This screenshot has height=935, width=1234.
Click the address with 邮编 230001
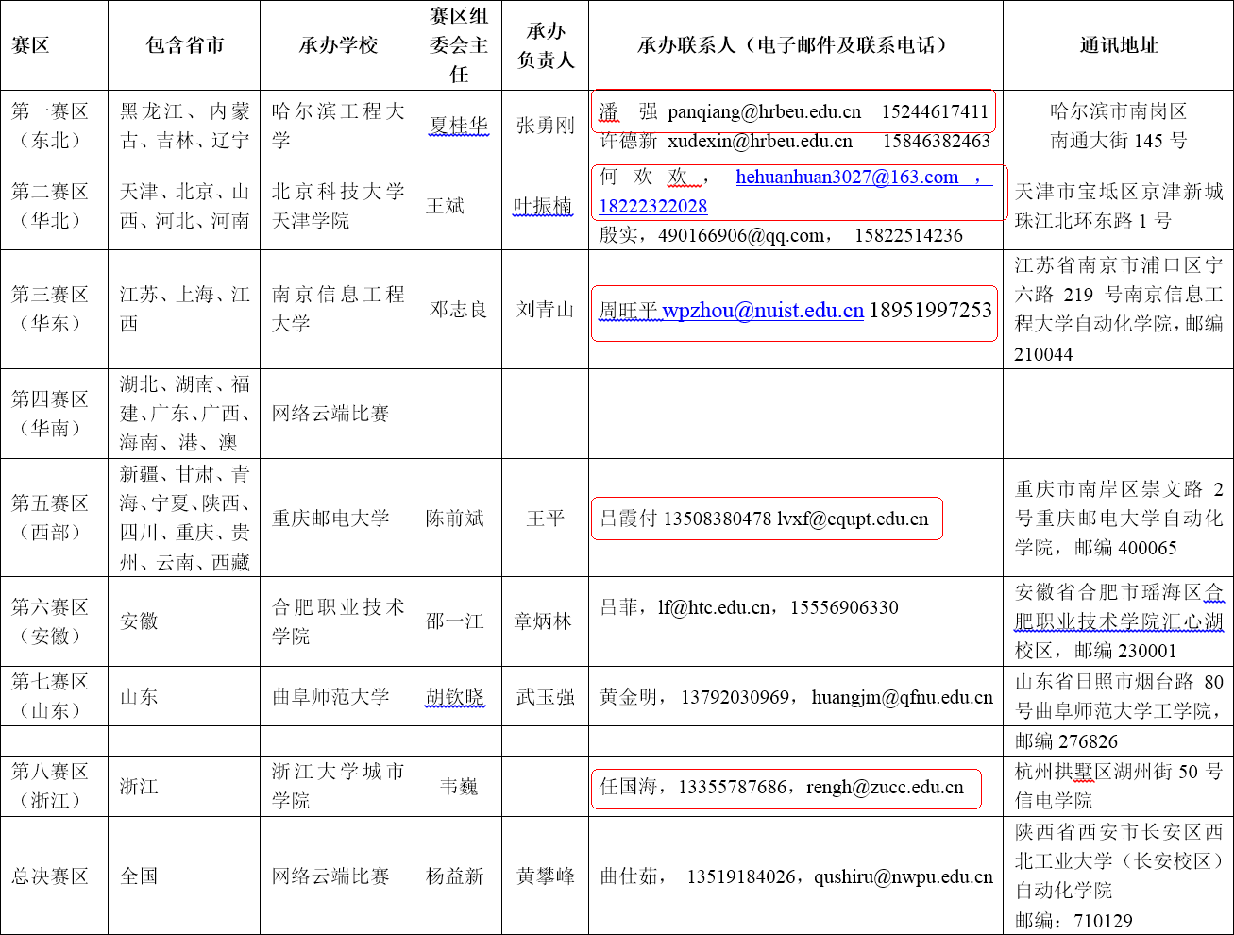click(x=1118, y=621)
